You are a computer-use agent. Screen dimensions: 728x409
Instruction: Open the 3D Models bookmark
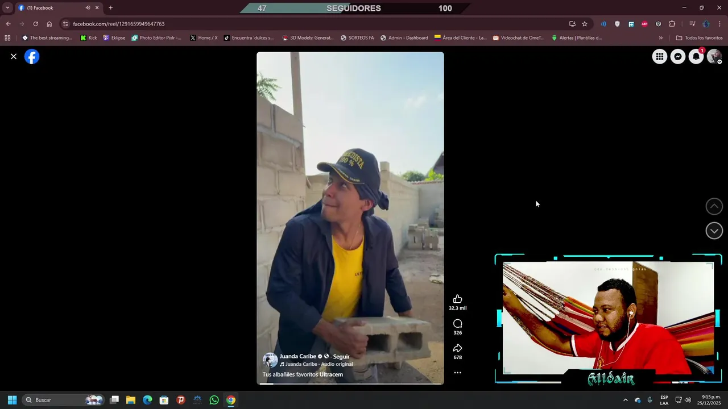pyautogui.click(x=308, y=38)
